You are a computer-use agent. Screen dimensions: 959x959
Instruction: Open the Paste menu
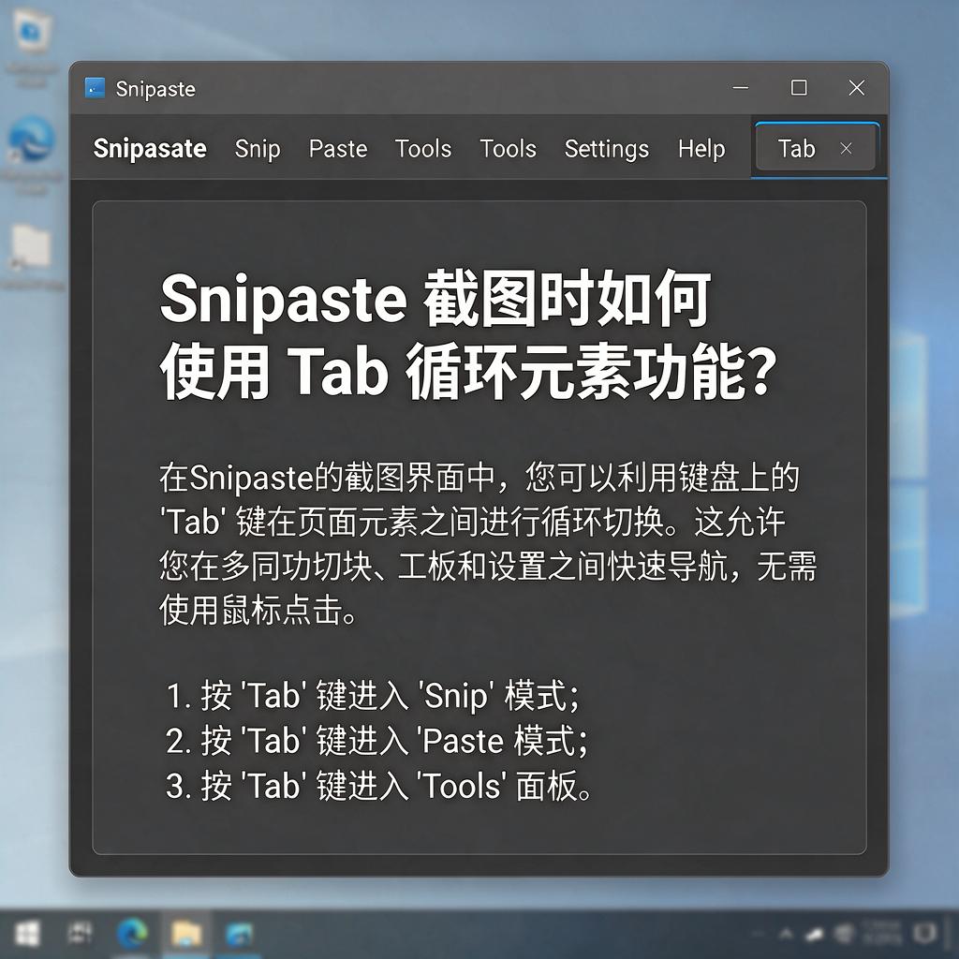[337, 149]
